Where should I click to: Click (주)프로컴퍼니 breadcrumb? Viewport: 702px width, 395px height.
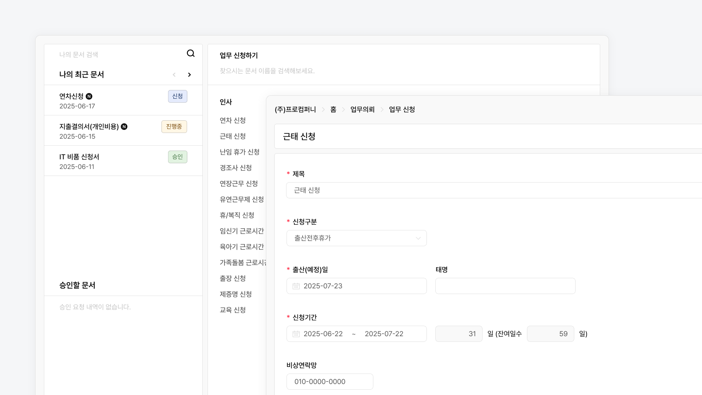[295, 109]
